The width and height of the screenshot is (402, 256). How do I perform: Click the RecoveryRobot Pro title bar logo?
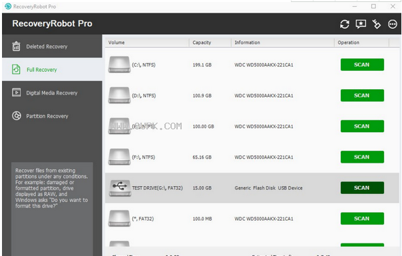coord(8,6)
